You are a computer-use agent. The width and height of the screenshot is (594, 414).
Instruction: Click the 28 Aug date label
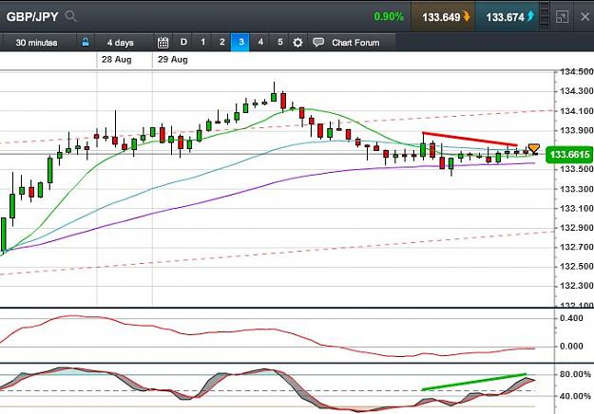click(116, 60)
